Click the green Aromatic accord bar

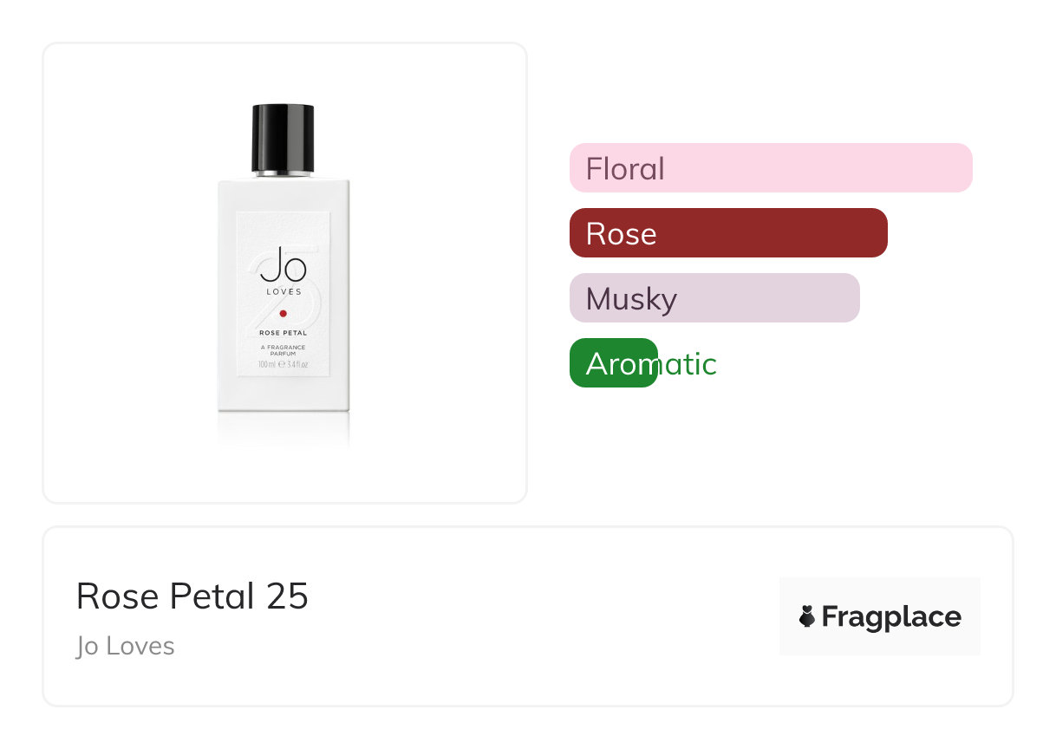tap(613, 363)
